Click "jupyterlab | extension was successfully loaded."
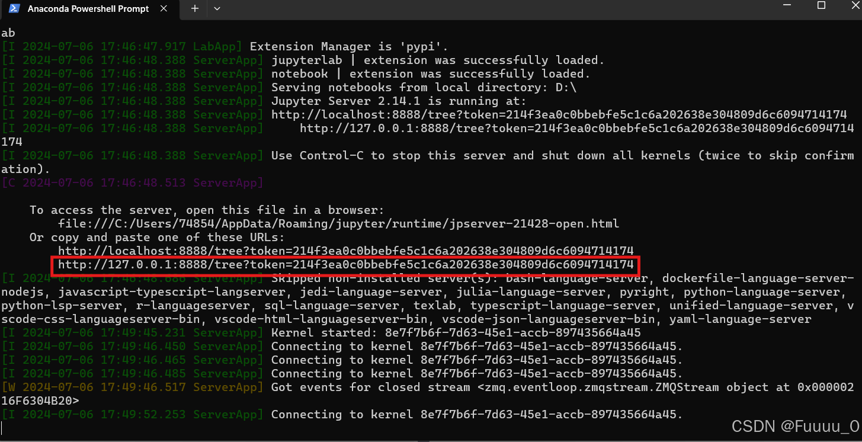This screenshot has width=862, height=442. pos(438,60)
